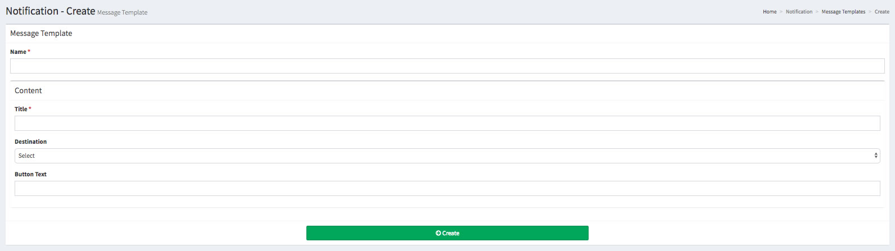Click the Create breadcrumb item
Screen dimensions: 895x251
(882, 12)
